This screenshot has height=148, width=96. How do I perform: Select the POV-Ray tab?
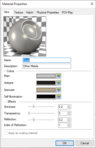pos(67,12)
